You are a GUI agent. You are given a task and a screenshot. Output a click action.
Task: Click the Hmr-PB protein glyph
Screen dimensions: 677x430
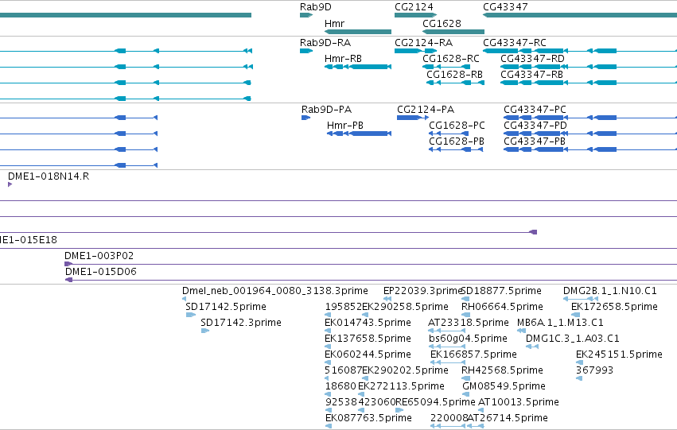360,134
